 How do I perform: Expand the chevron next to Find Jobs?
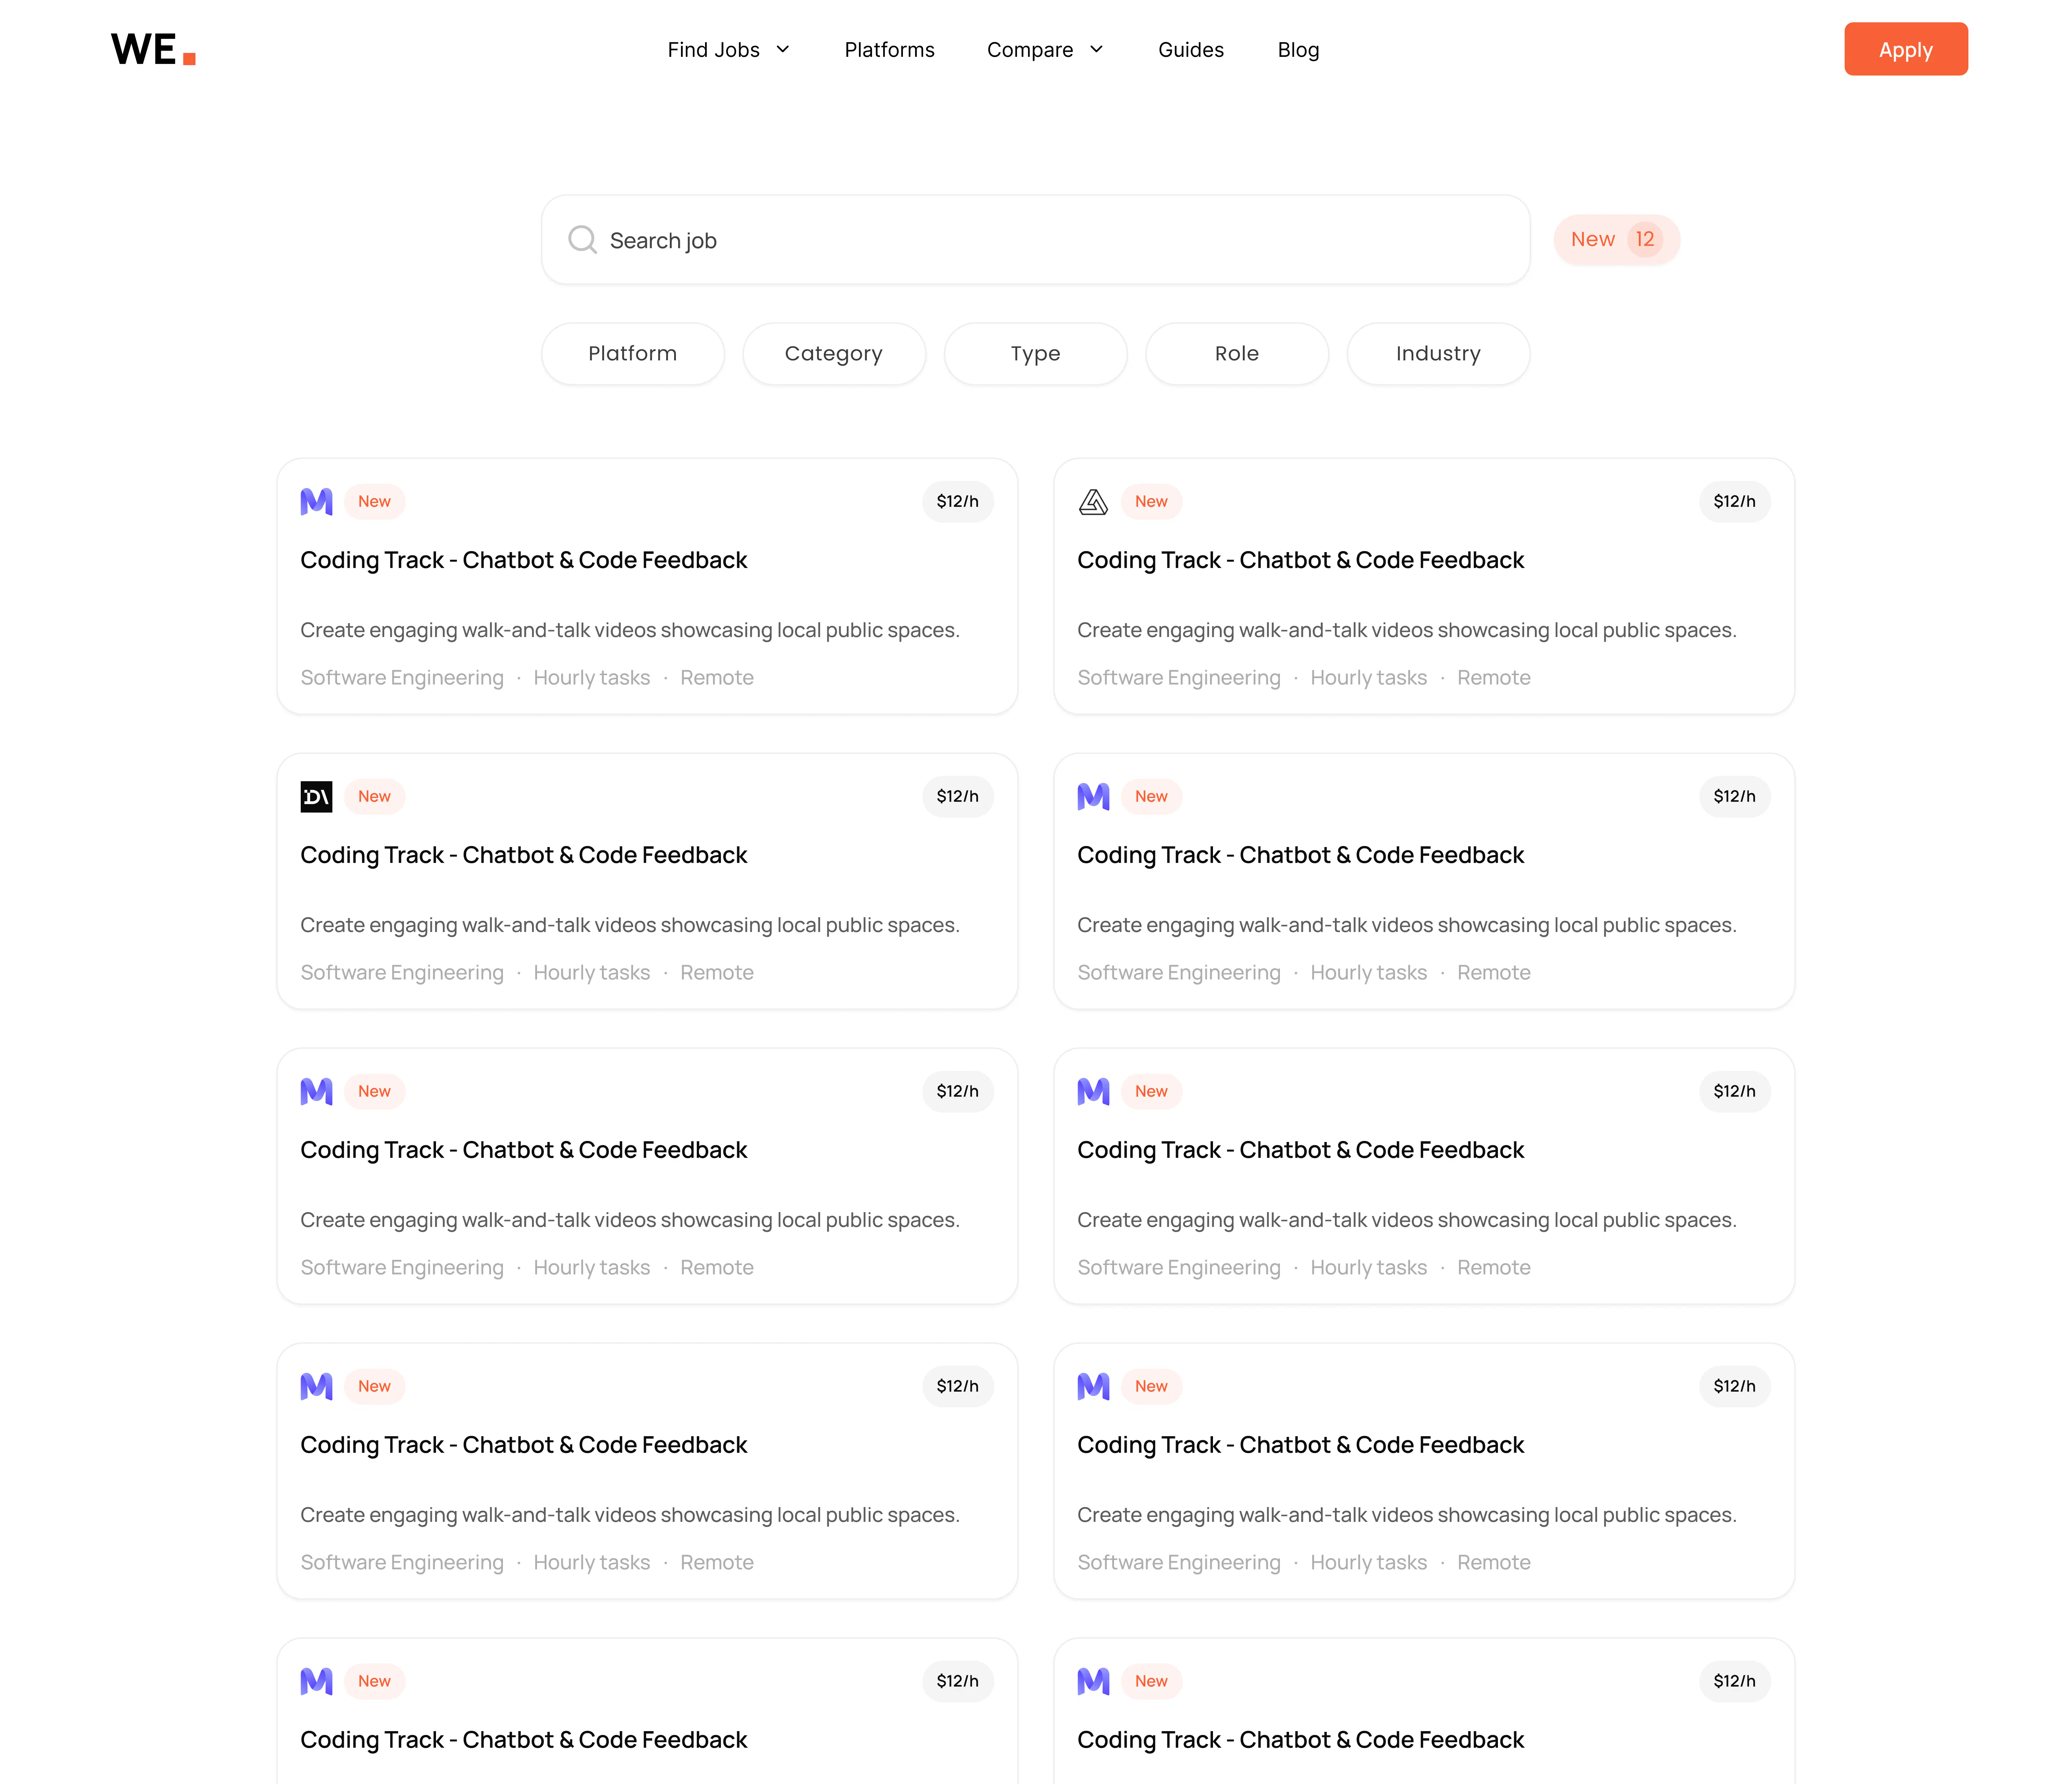(x=783, y=49)
